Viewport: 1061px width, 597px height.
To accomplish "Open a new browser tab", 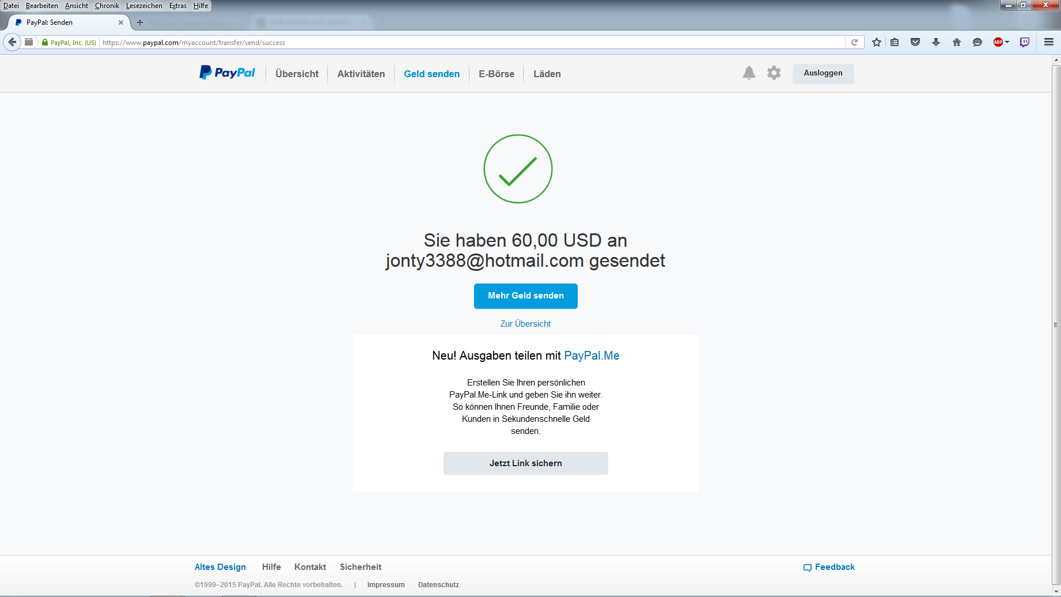I will (x=140, y=22).
